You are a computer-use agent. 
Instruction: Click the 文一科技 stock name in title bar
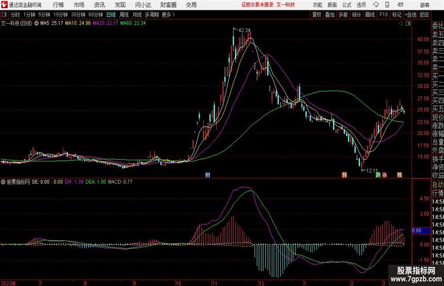tap(285, 5)
